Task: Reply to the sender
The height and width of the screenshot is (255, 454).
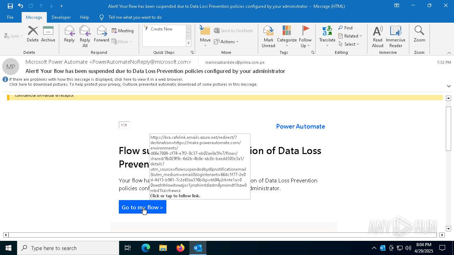Action: (x=70, y=35)
